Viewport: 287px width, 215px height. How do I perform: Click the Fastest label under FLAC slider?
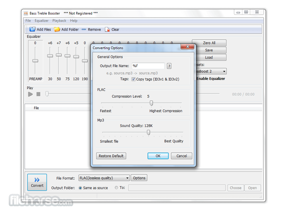pos(106,111)
